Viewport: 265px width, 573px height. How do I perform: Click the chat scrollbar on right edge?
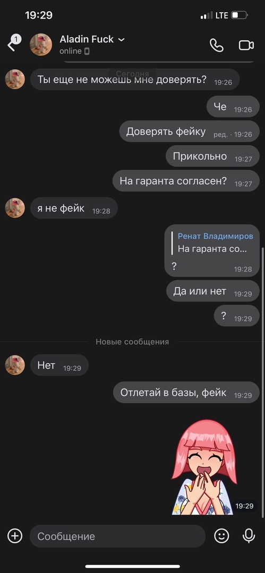pos(263,382)
